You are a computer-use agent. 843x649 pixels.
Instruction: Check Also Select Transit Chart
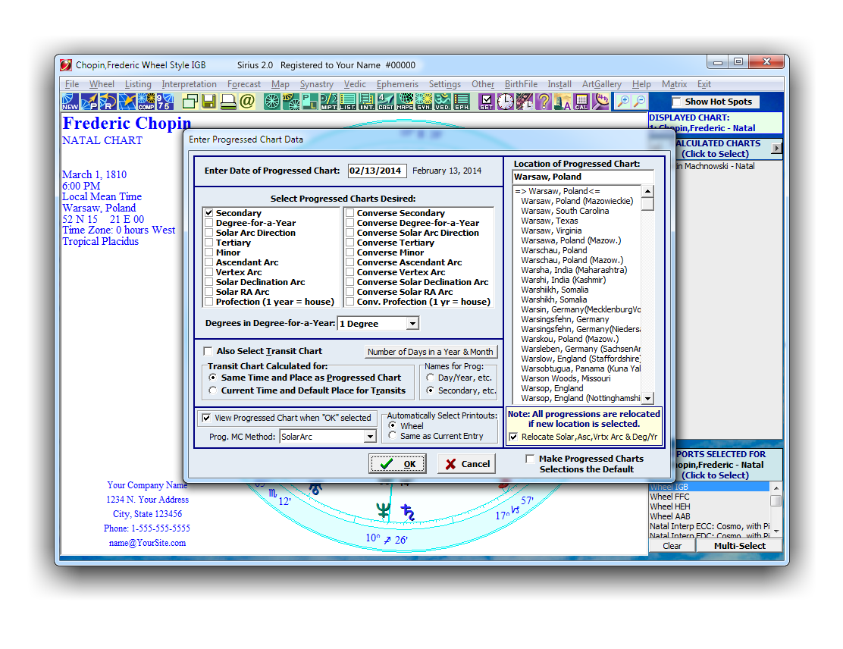pos(208,351)
